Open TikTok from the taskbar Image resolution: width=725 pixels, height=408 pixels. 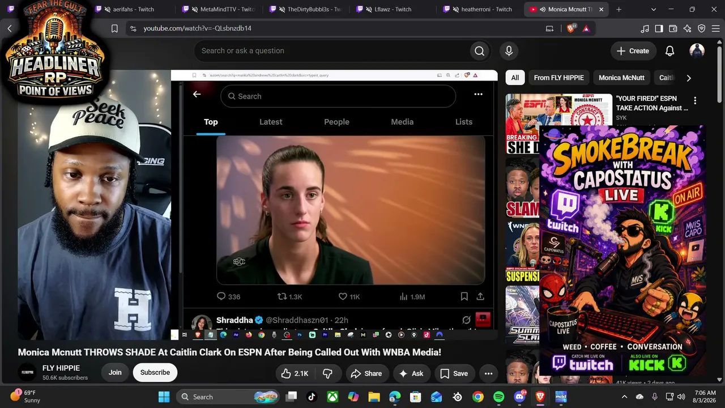312,397
